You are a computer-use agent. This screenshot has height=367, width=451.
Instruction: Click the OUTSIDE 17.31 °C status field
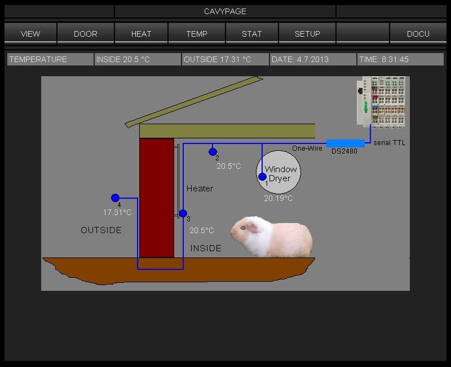(225, 59)
